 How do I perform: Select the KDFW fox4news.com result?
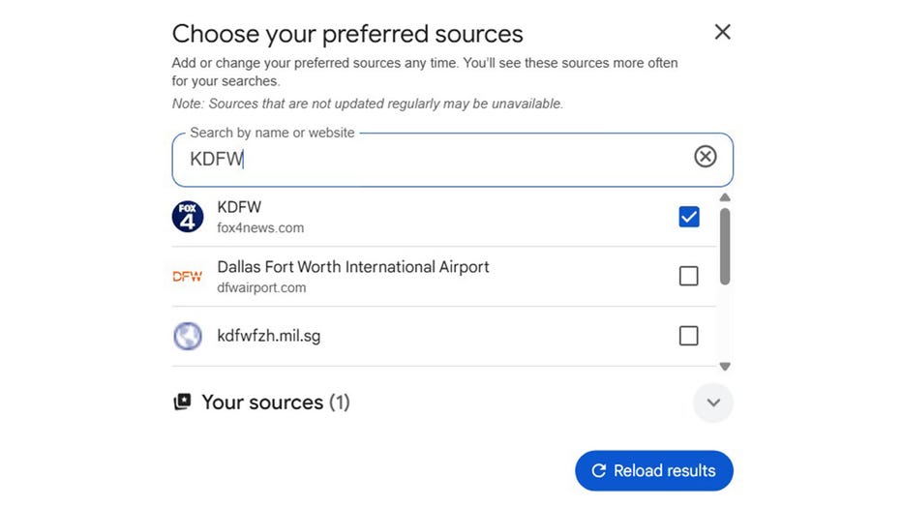click(x=260, y=217)
